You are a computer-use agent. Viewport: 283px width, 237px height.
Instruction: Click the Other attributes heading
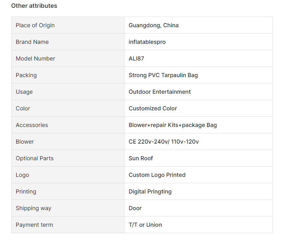click(34, 6)
